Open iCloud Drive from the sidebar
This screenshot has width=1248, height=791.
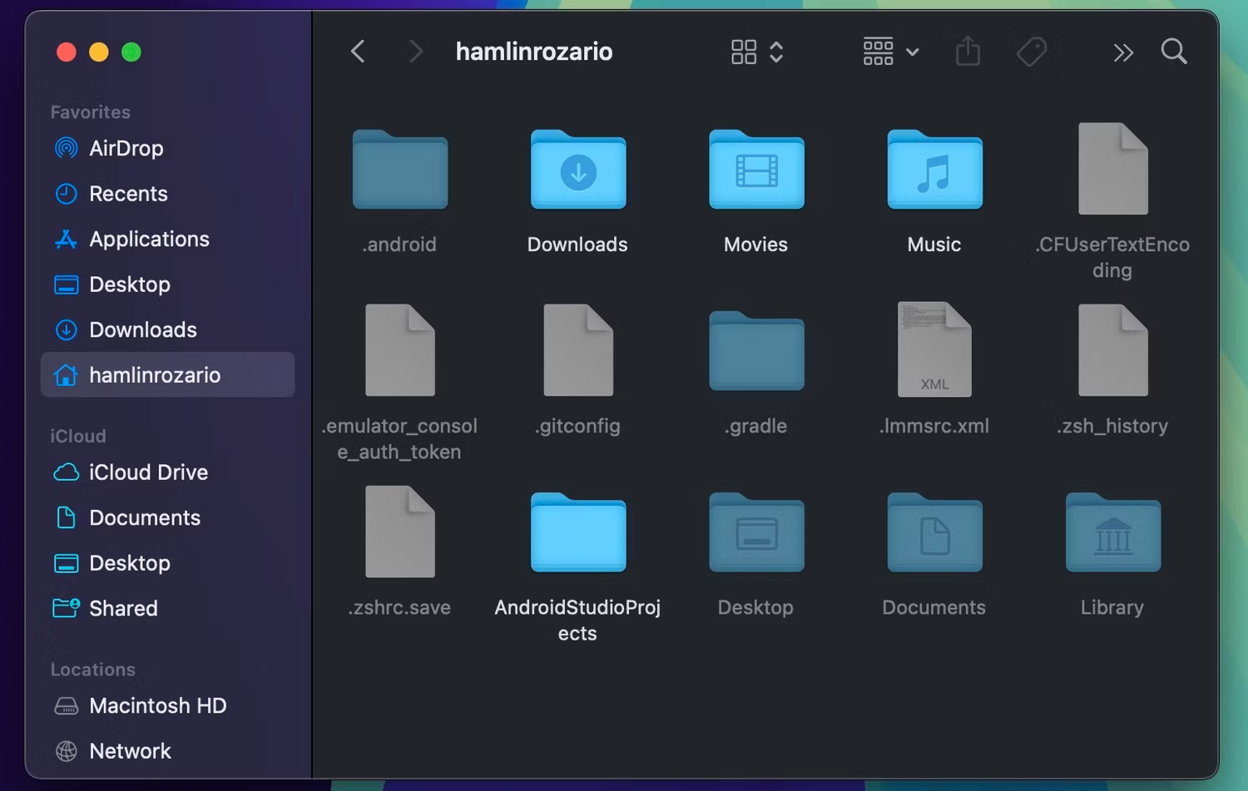coord(148,472)
